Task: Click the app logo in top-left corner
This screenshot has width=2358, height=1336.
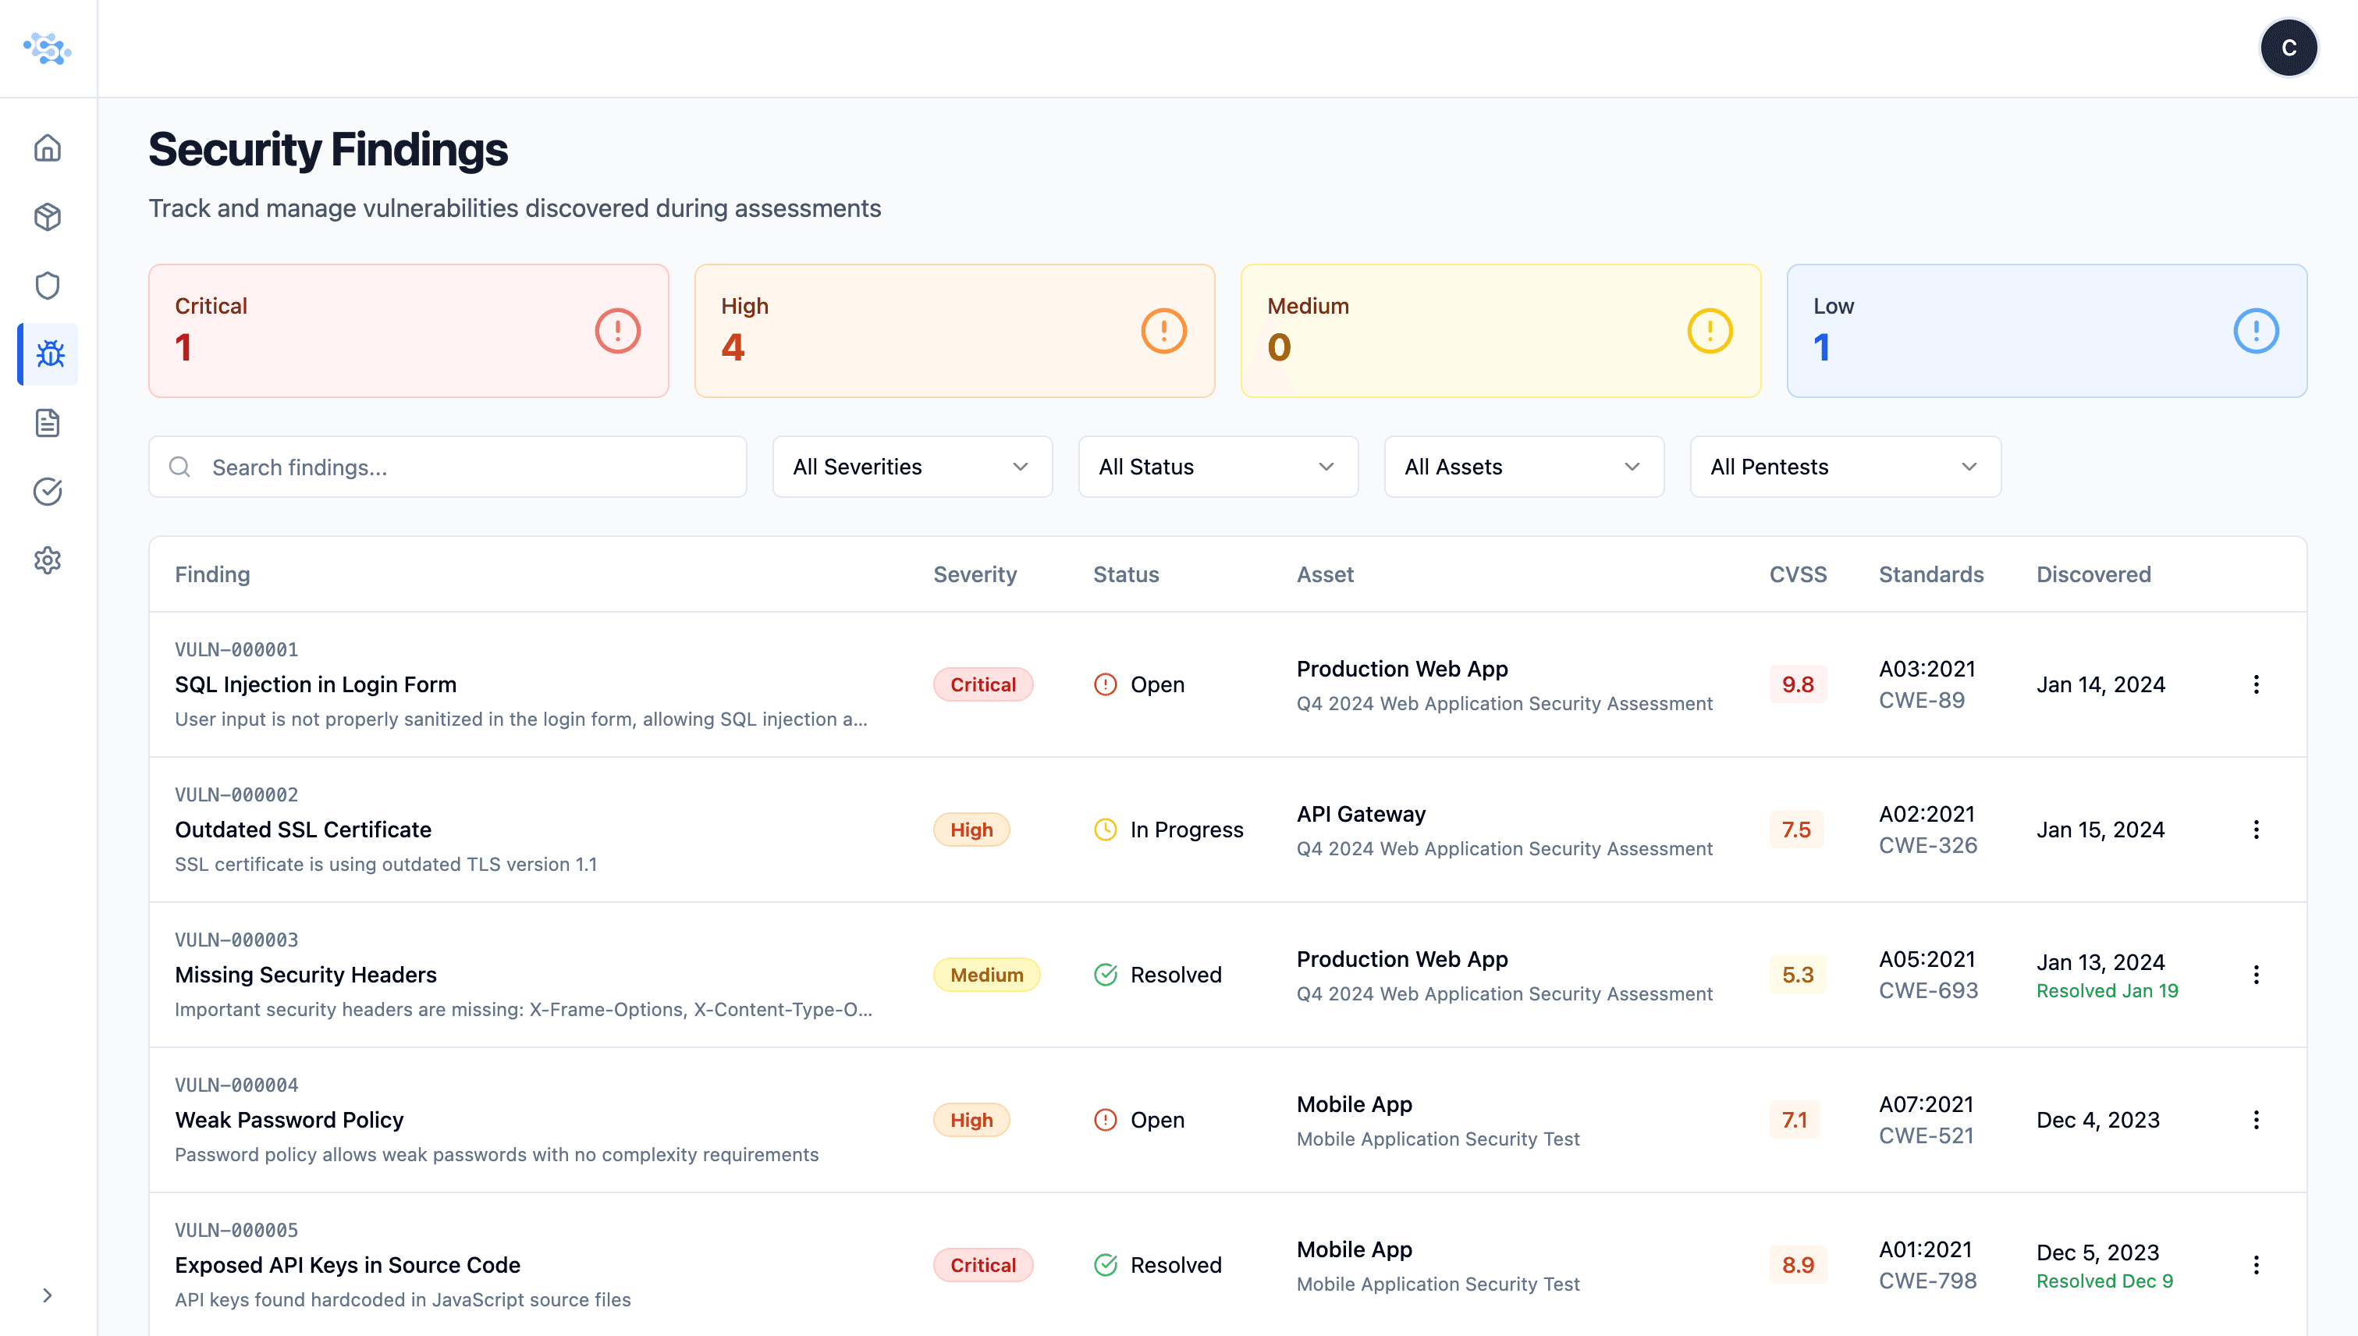Action: 48,48
